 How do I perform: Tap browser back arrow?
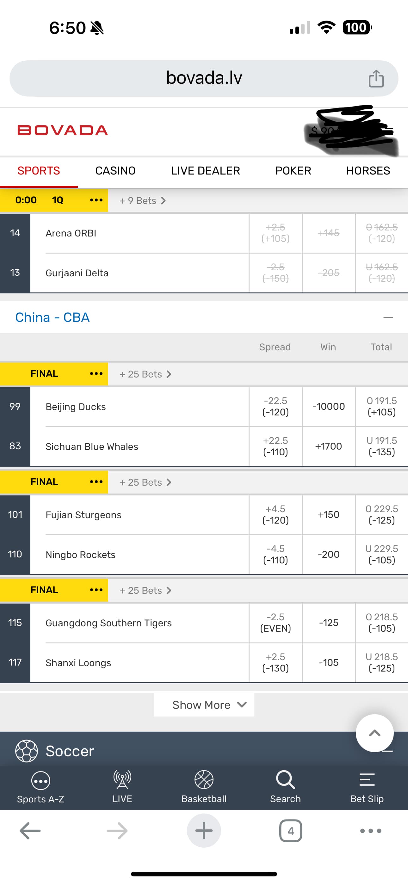30,831
